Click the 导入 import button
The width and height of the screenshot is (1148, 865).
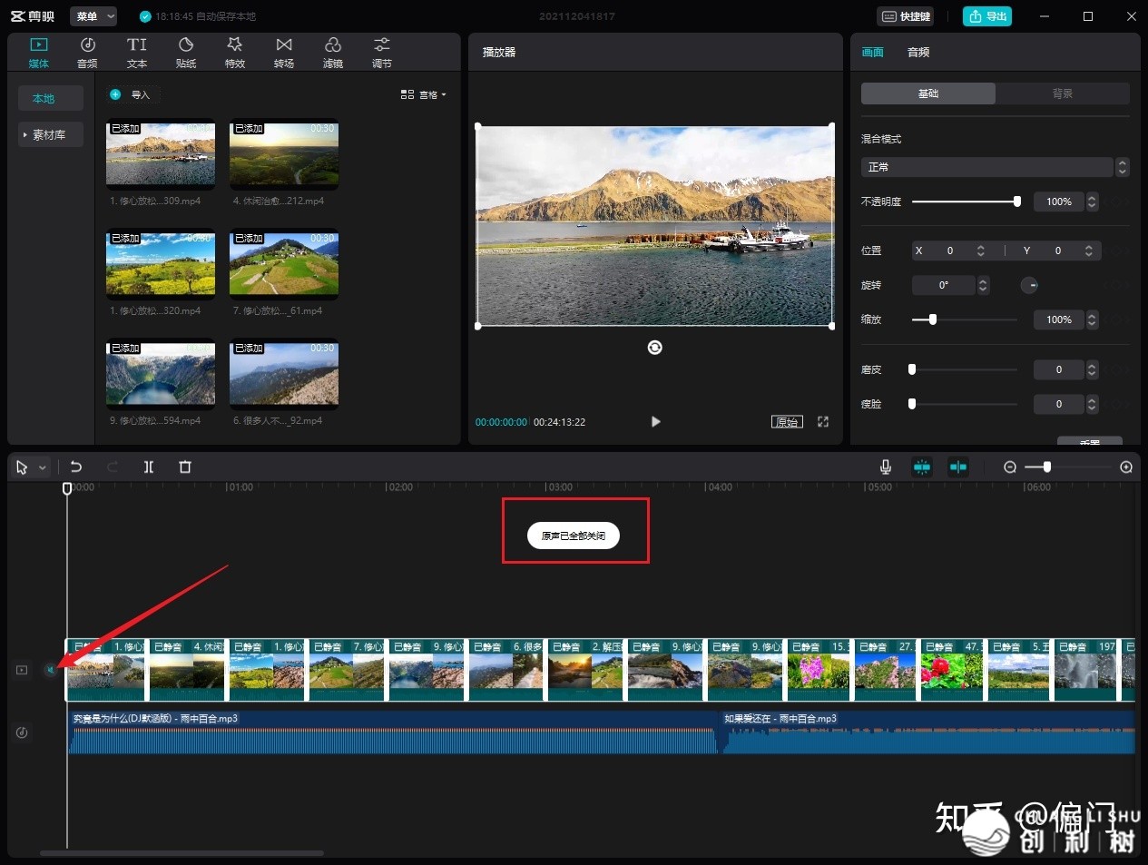[x=132, y=94]
